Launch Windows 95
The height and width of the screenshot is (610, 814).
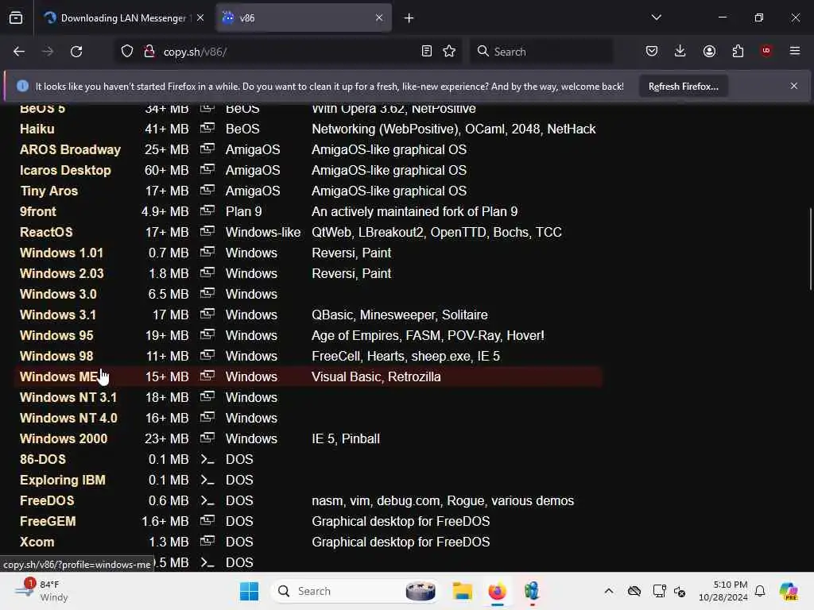coord(56,335)
